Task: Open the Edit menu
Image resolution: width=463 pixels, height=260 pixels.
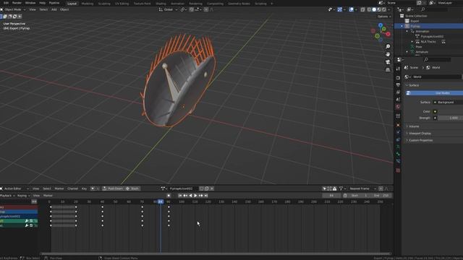Action: 6,3
